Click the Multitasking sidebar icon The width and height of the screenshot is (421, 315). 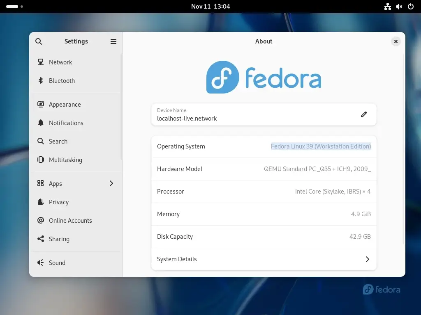coord(41,160)
